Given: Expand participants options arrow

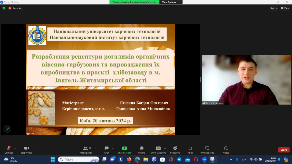Looking at the screenshot, I should pyautogui.click(x=95, y=148).
